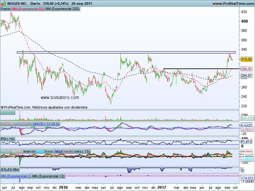Image resolution: width=255 pixels, height=191 pixels.
Task: Click the 2017 year marker on time axis
Action: 162,188
